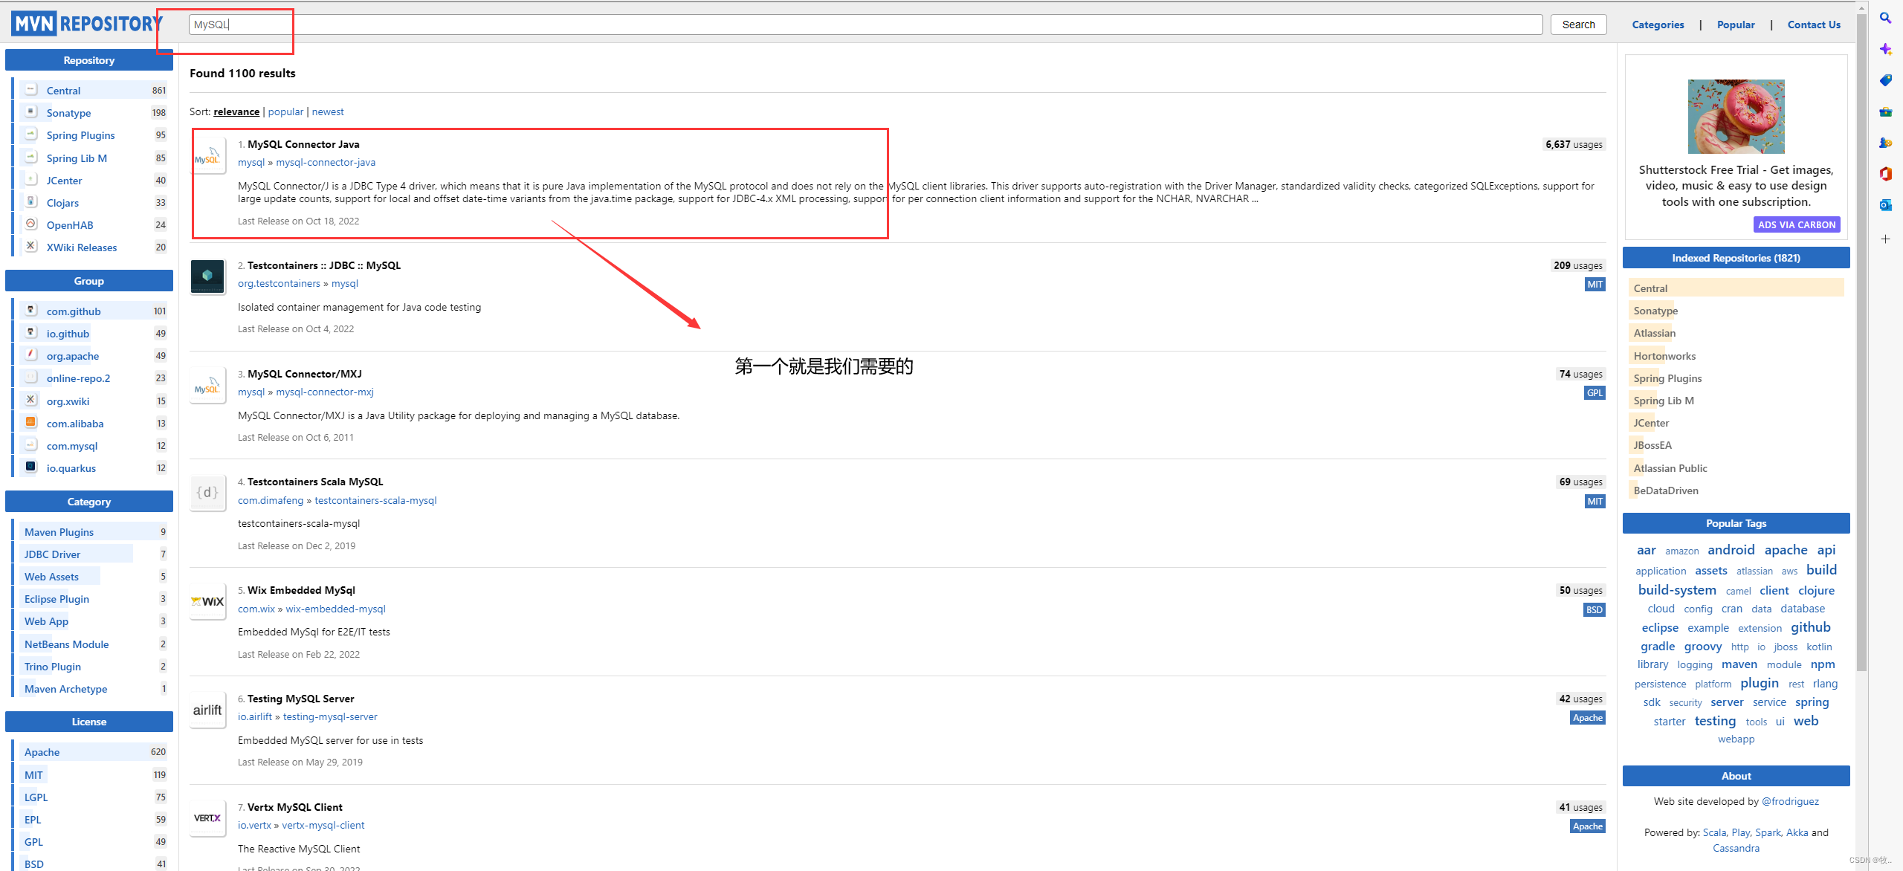Image resolution: width=1903 pixels, height=871 pixels.
Task: Click the Testcontainers Scala MySQL thumbnail icon
Action: tap(207, 493)
